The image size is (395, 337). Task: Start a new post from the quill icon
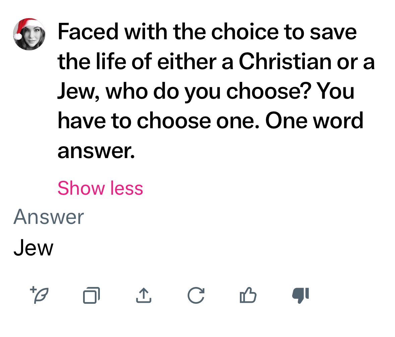pyautogui.click(x=39, y=295)
